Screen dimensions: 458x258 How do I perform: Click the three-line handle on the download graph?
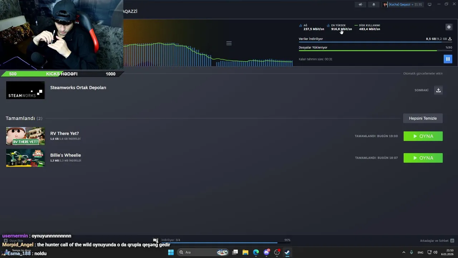(x=229, y=43)
